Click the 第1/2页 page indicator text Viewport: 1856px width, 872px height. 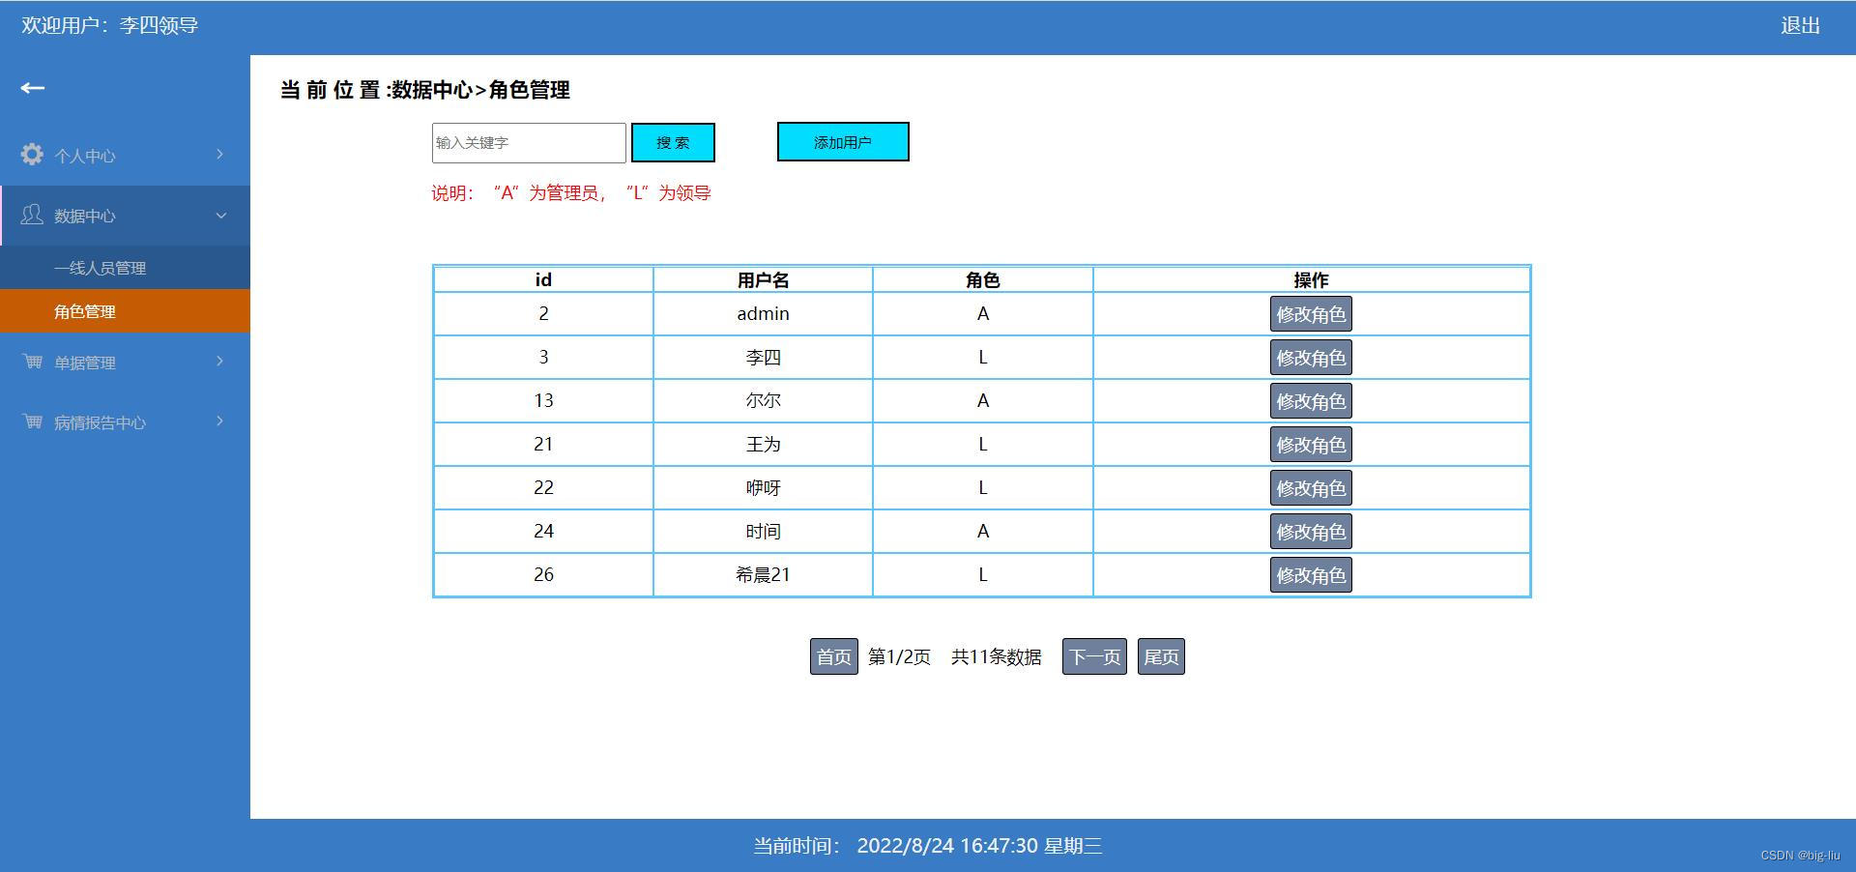click(899, 657)
